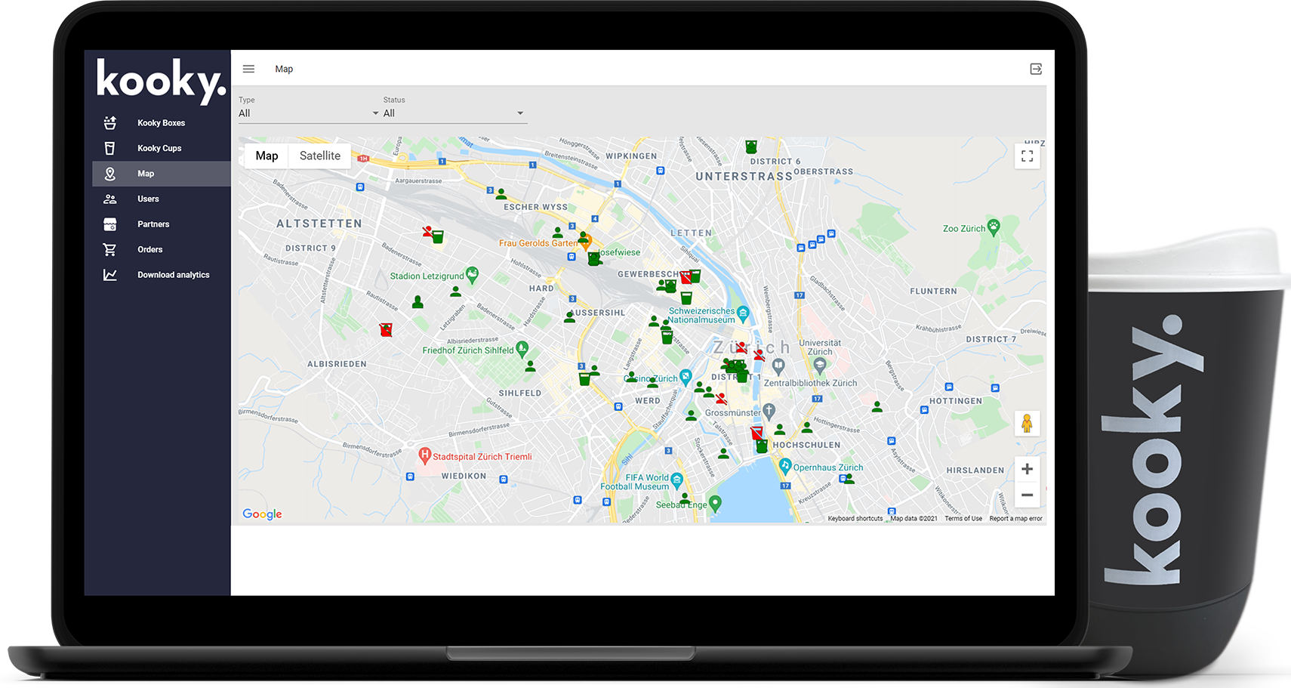Screen dimensions: 1291x688
Task: Click Grossmünster landmark marker
Action: point(769,412)
